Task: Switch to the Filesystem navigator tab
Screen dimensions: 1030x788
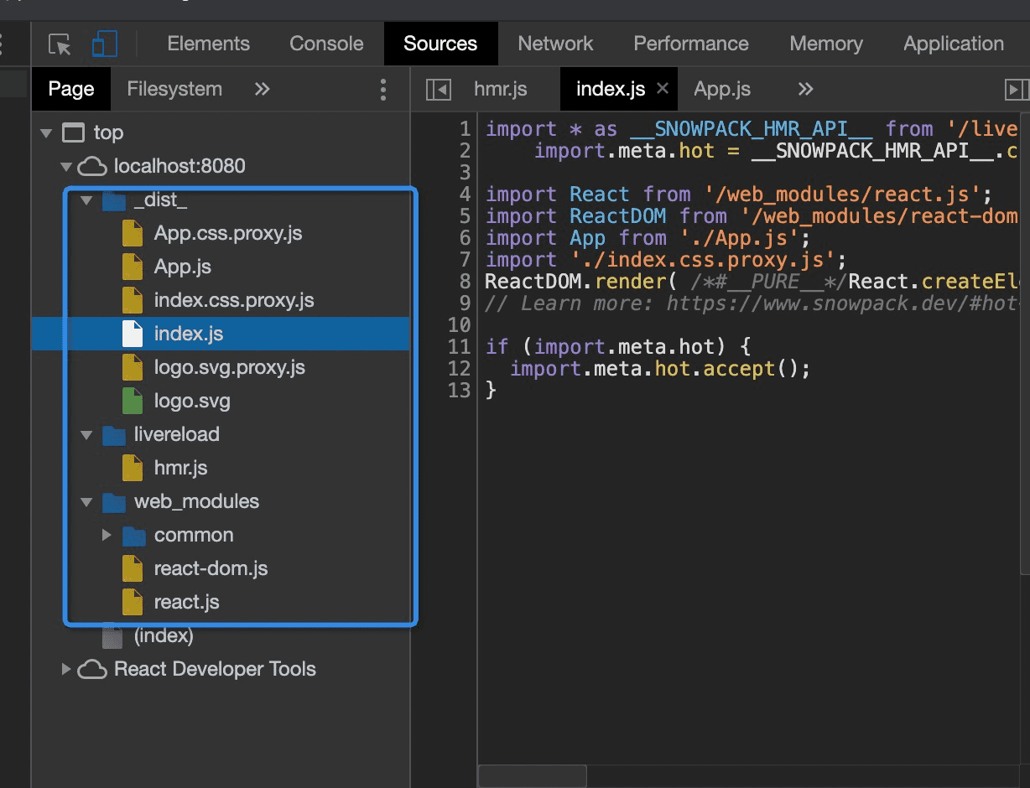Action: tap(174, 89)
